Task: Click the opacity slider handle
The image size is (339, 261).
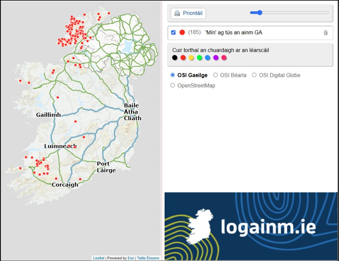Action: click(x=260, y=13)
